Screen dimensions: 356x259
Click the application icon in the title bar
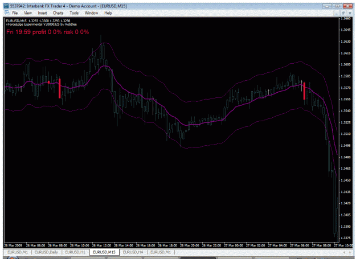point(6,6)
